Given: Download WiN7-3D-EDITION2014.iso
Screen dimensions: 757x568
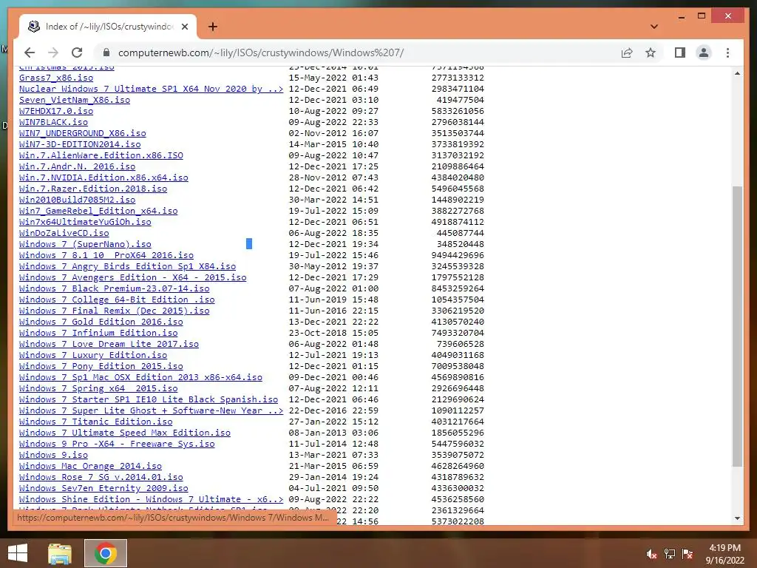Looking at the screenshot, I should pyautogui.click(x=80, y=144).
